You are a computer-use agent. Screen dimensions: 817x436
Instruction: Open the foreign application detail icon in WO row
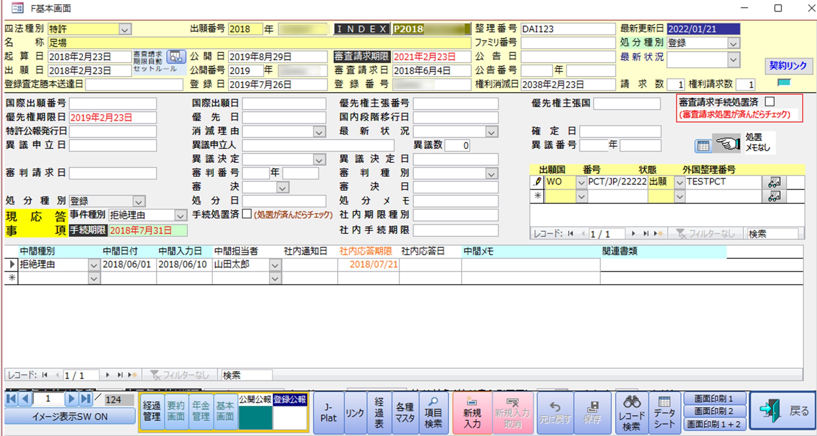click(x=774, y=182)
